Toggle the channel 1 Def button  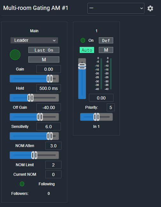(x=106, y=41)
